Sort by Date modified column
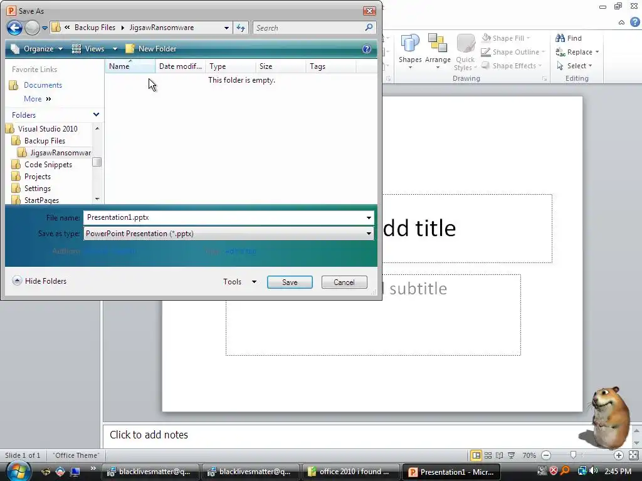Viewport: 642px width, 481px height. [180, 66]
